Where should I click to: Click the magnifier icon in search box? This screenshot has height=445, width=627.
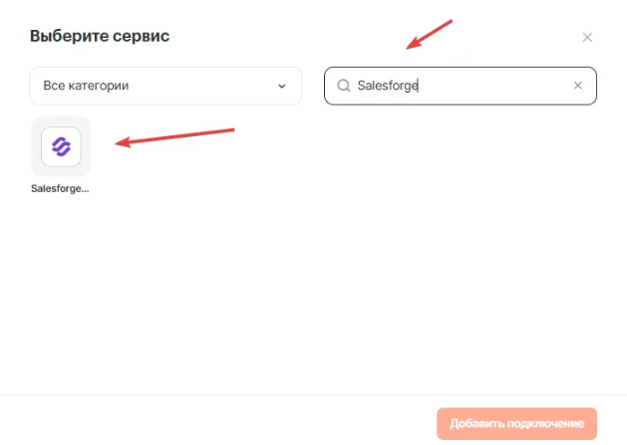coord(344,86)
